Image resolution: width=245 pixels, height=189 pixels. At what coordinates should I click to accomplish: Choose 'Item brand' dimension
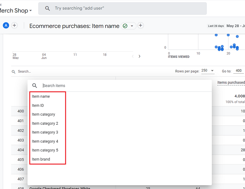(x=41, y=159)
